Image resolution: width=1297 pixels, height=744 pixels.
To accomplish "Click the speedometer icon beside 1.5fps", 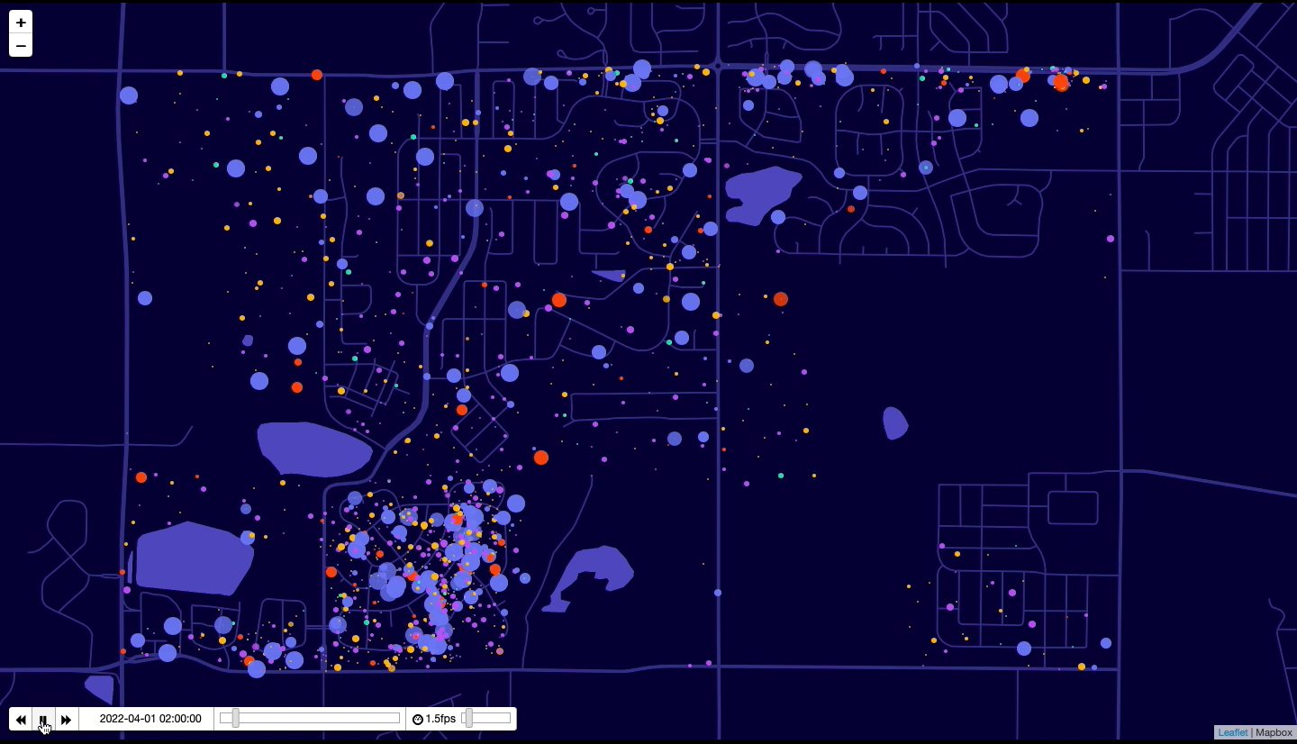I will (418, 719).
